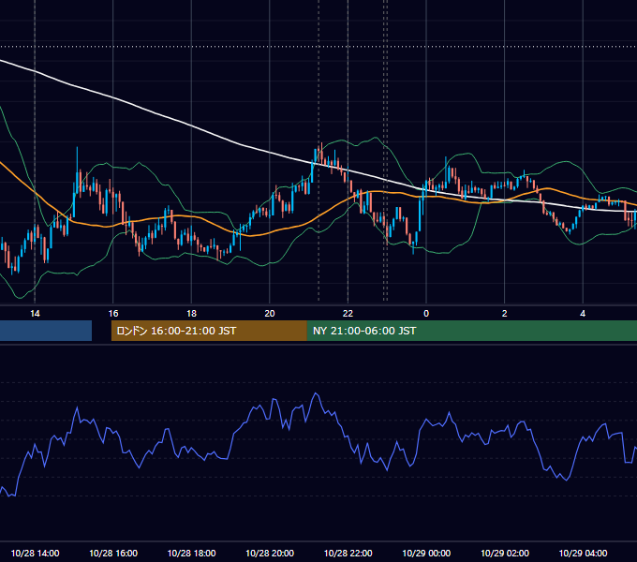The height and width of the screenshot is (562, 637).
Task: Click the London 16:00-21:00 JST session bar
Action: click(x=209, y=331)
